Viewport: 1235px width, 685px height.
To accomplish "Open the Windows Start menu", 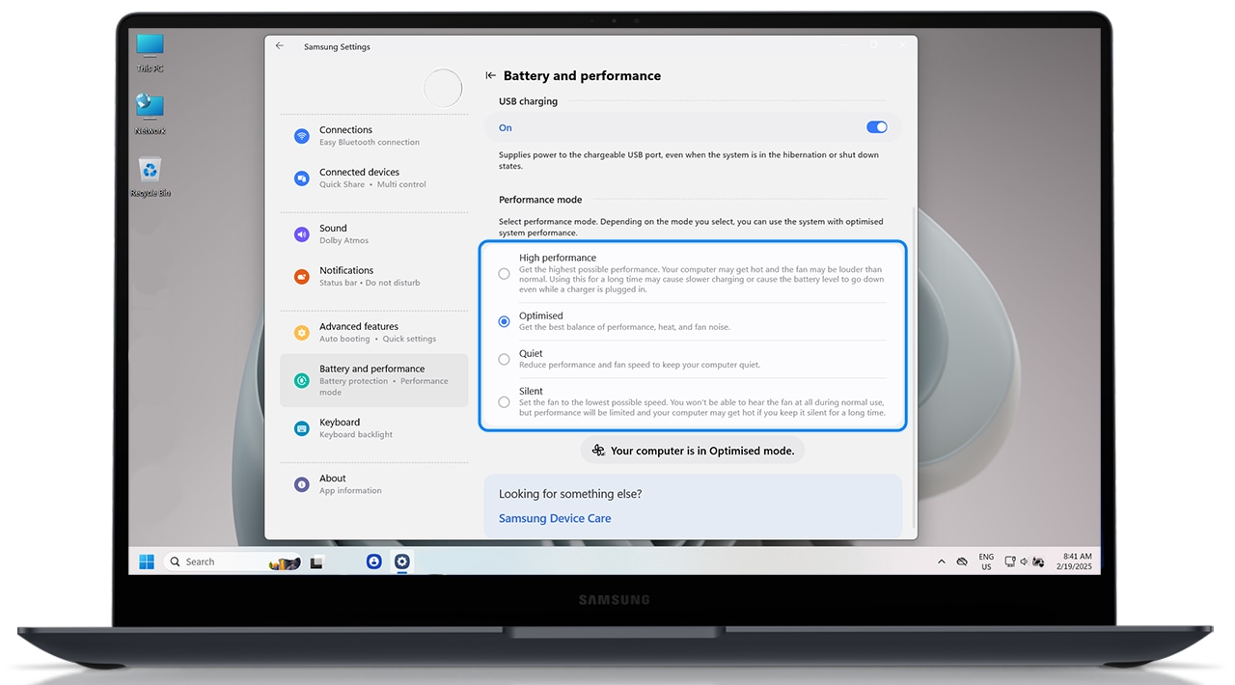I will (147, 562).
